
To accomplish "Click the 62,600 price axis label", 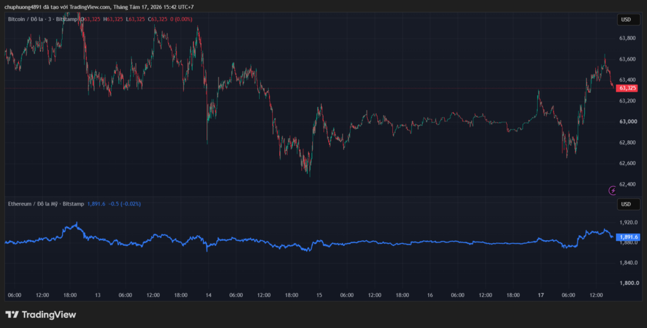I will click(x=627, y=164).
